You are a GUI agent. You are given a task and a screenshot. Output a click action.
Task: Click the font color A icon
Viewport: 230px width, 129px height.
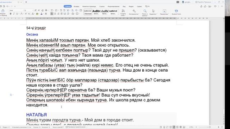[x=42, y=14]
